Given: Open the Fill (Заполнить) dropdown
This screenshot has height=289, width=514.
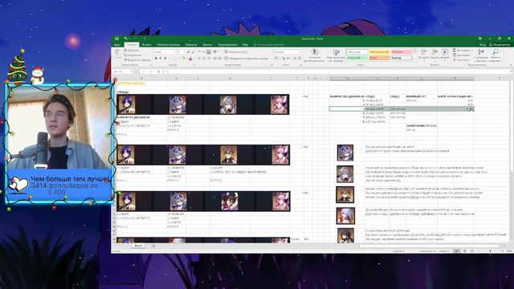Looking at the screenshot, I should pos(462,55).
